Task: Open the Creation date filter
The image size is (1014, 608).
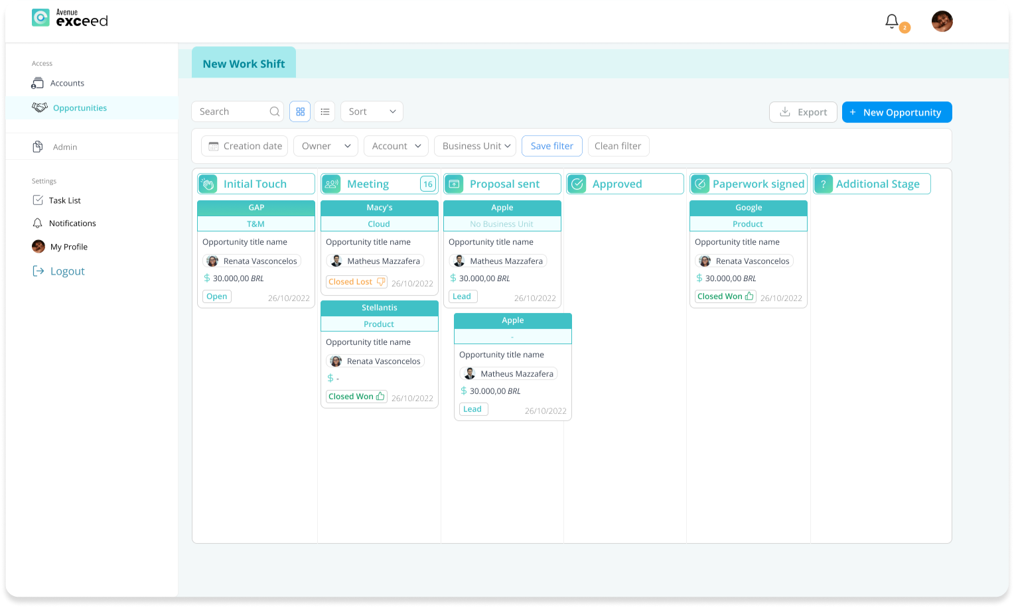Action: coord(244,146)
